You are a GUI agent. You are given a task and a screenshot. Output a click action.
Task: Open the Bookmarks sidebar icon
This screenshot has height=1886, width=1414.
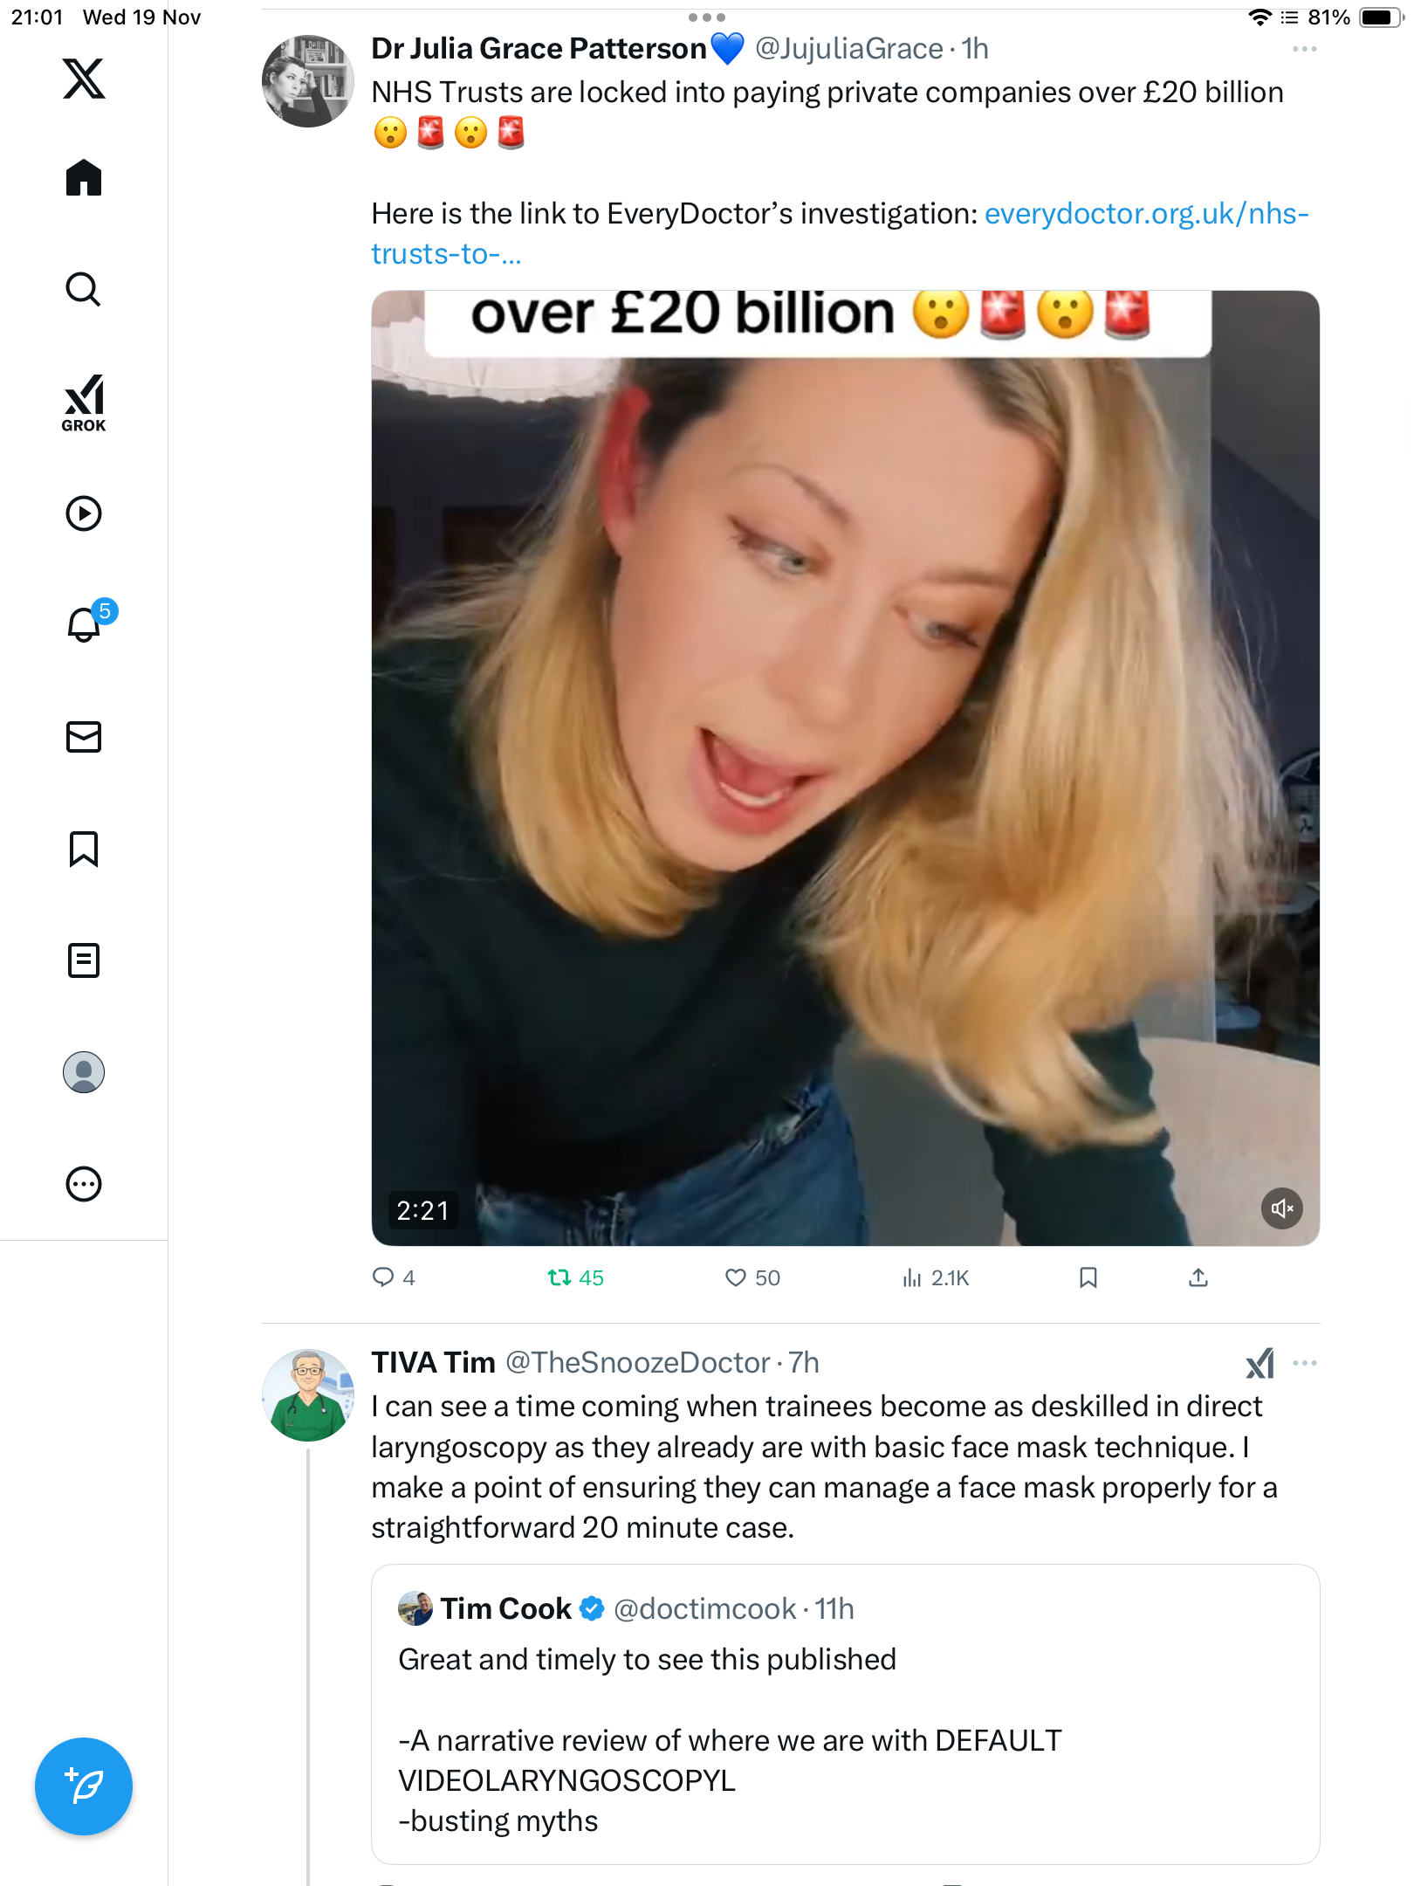click(84, 849)
